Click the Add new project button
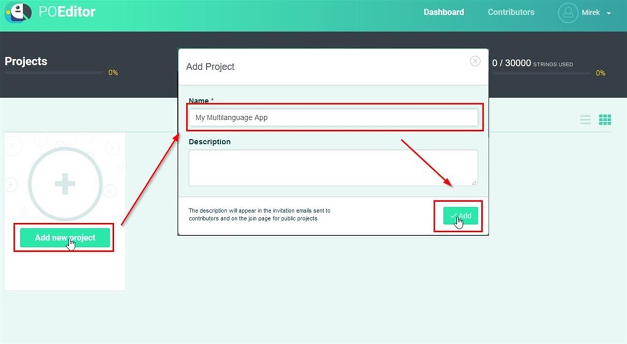This screenshot has height=344, width=627. 64,237
